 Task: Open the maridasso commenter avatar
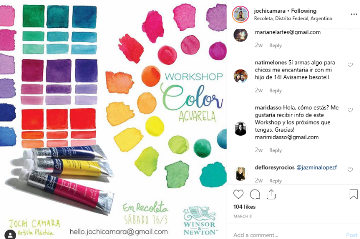240,129
